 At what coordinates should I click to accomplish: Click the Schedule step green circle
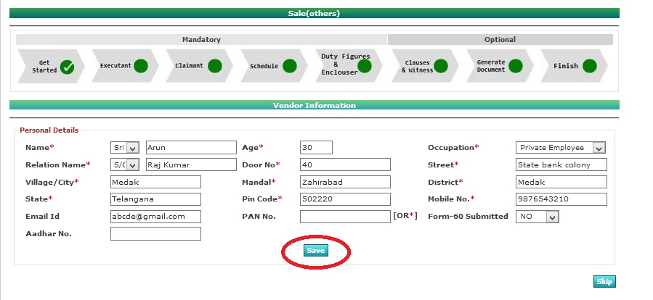pos(290,66)
